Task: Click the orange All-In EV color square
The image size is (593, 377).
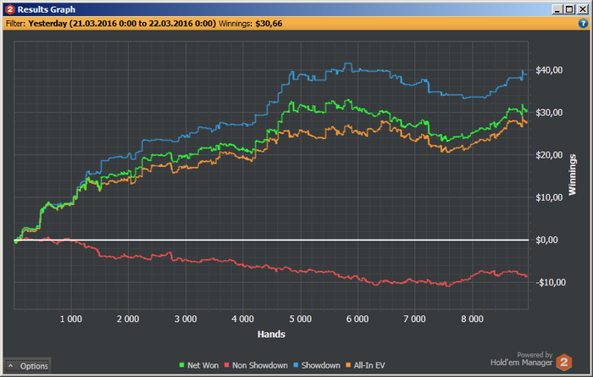Action: [348, 365]
